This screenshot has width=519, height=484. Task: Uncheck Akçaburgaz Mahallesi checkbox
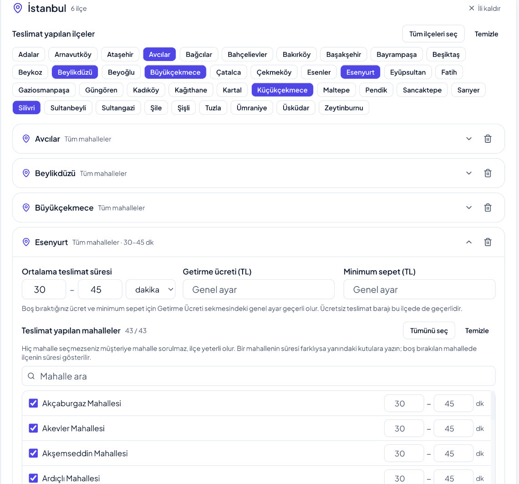click(33, 403)
